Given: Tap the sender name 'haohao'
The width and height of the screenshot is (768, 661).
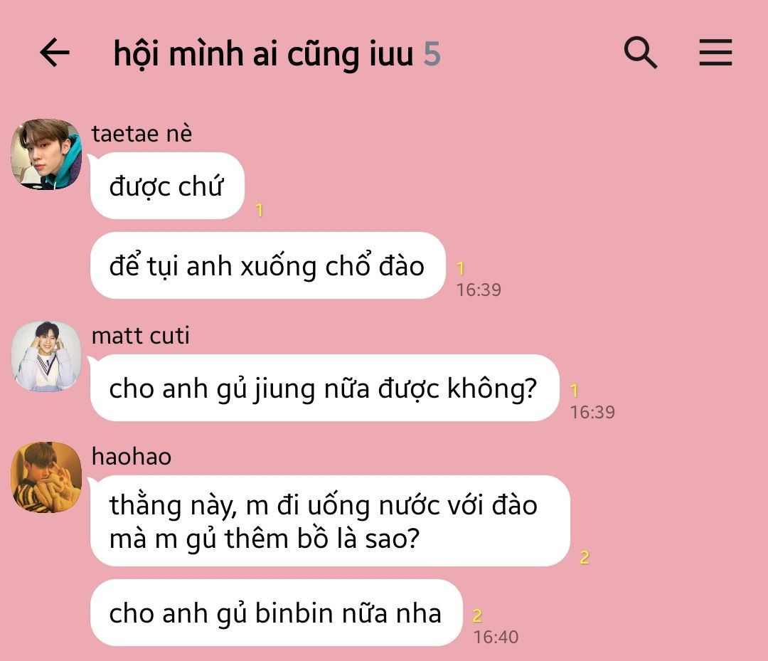Looking at the screenshot, I should click(132, 457).
